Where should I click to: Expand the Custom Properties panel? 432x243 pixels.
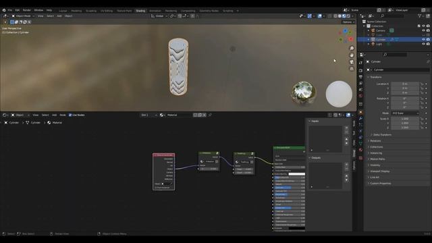coord(398,183)
